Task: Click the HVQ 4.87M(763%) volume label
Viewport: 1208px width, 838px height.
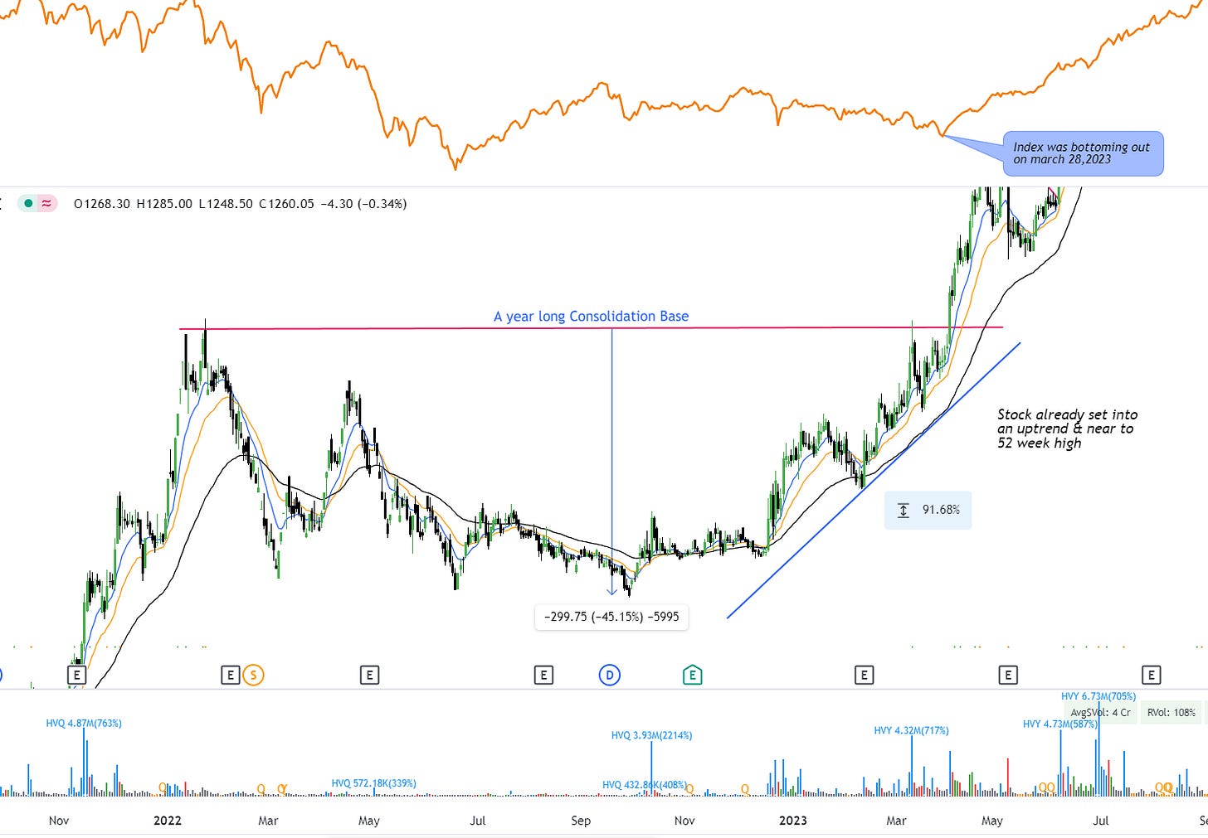Action: [x=83, y=724]
